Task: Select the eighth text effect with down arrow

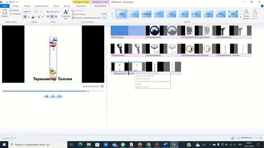Action: tap(208, 14)
